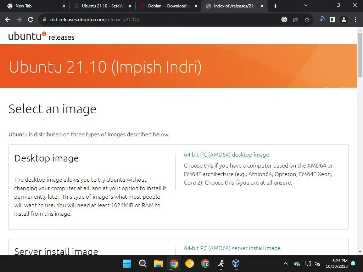Image resolution: width=363 pixels, height=272 pixels.
Task: Open the clock and date panel
Action: [x=337, y=263]
